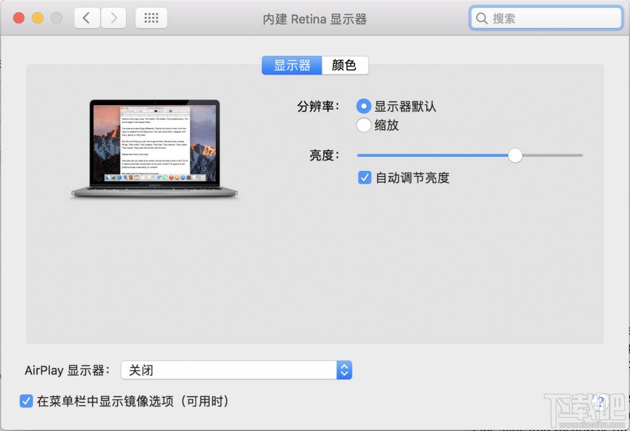The width and height of the screenshot is (630, 431).
Task: Uncheck 在菜单栏中显示镜像选项
Action: click(26, 401)
